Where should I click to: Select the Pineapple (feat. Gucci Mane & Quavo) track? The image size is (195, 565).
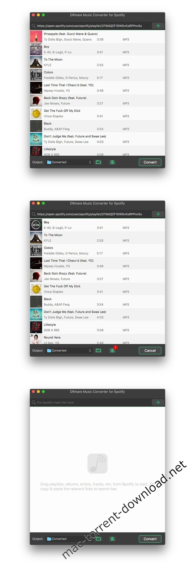[x=97, y=37]
